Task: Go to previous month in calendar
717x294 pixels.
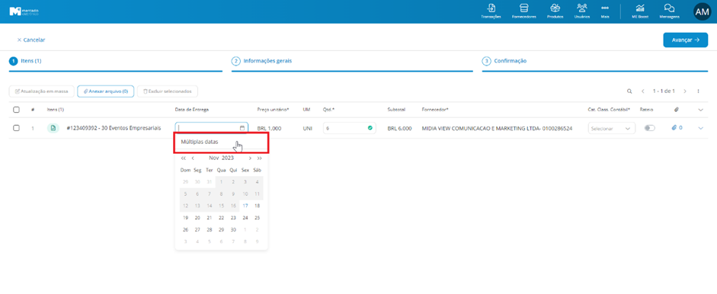Action: click(x=193, y=158)
